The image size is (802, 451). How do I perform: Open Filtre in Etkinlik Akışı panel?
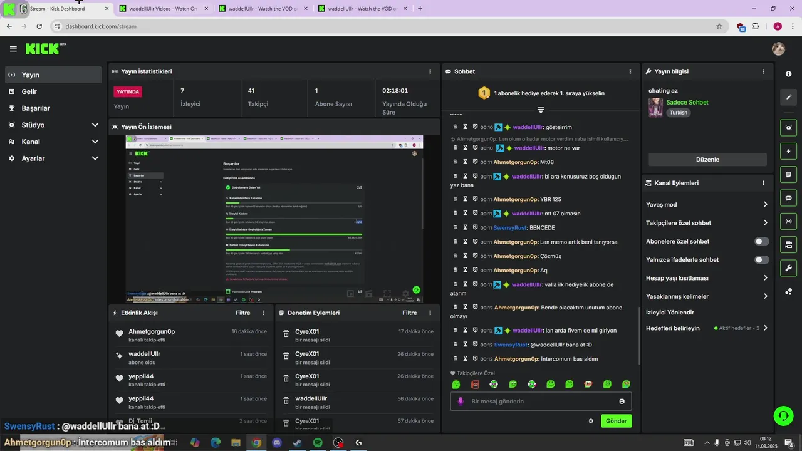pos(243,313)
